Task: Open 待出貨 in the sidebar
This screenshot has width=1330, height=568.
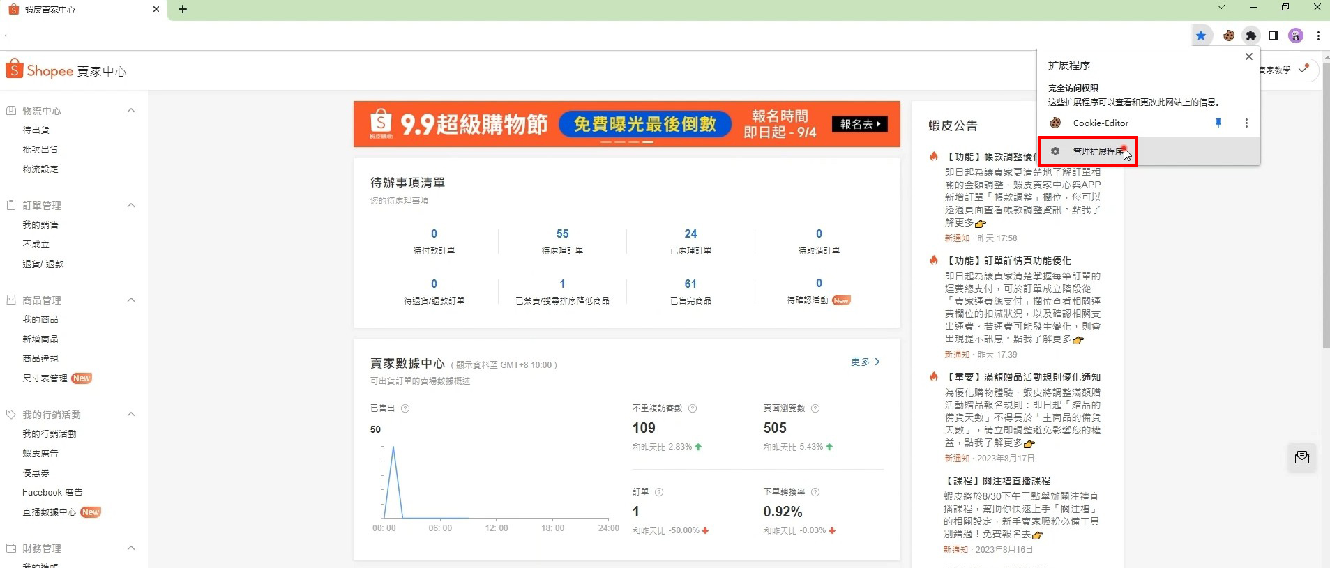Action: coord(36,130)
